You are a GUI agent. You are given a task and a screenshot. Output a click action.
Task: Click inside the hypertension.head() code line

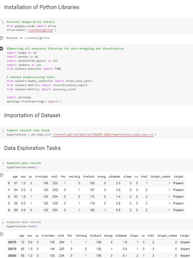click(22, 167)
